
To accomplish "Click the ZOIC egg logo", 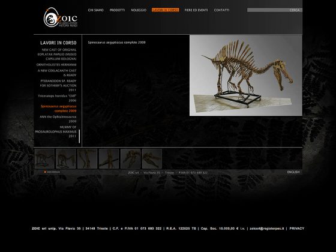I will (x=61, y=17).
